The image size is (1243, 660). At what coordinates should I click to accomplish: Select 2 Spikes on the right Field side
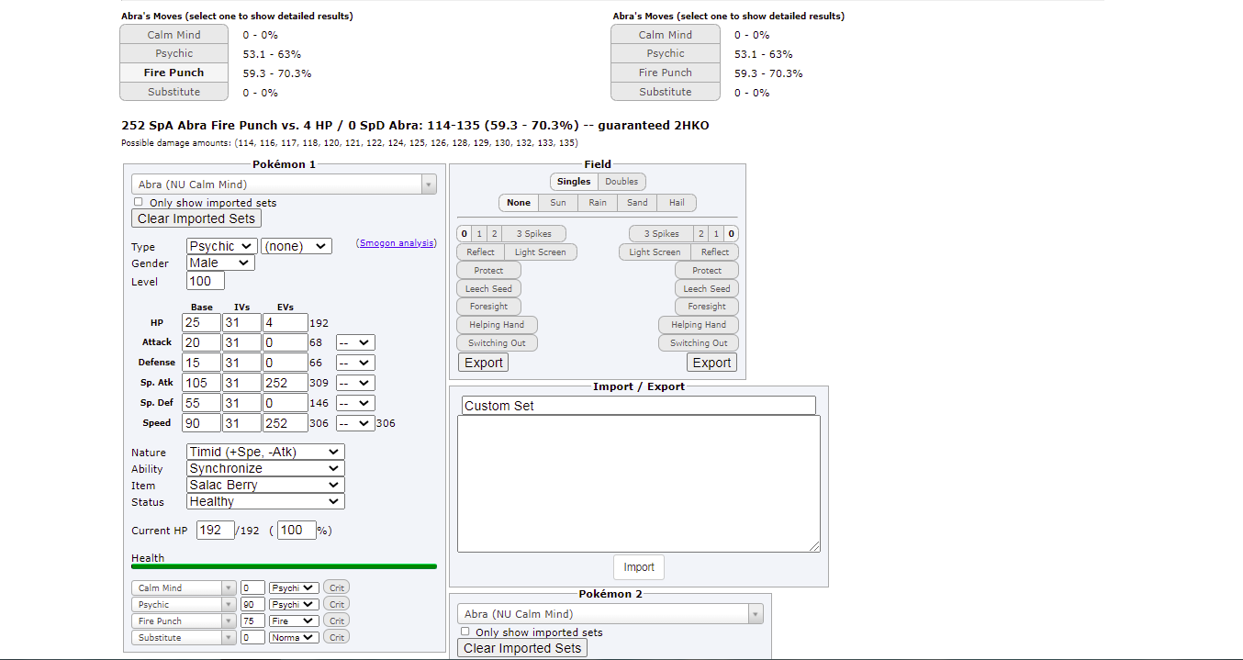(x=700, y=234)
